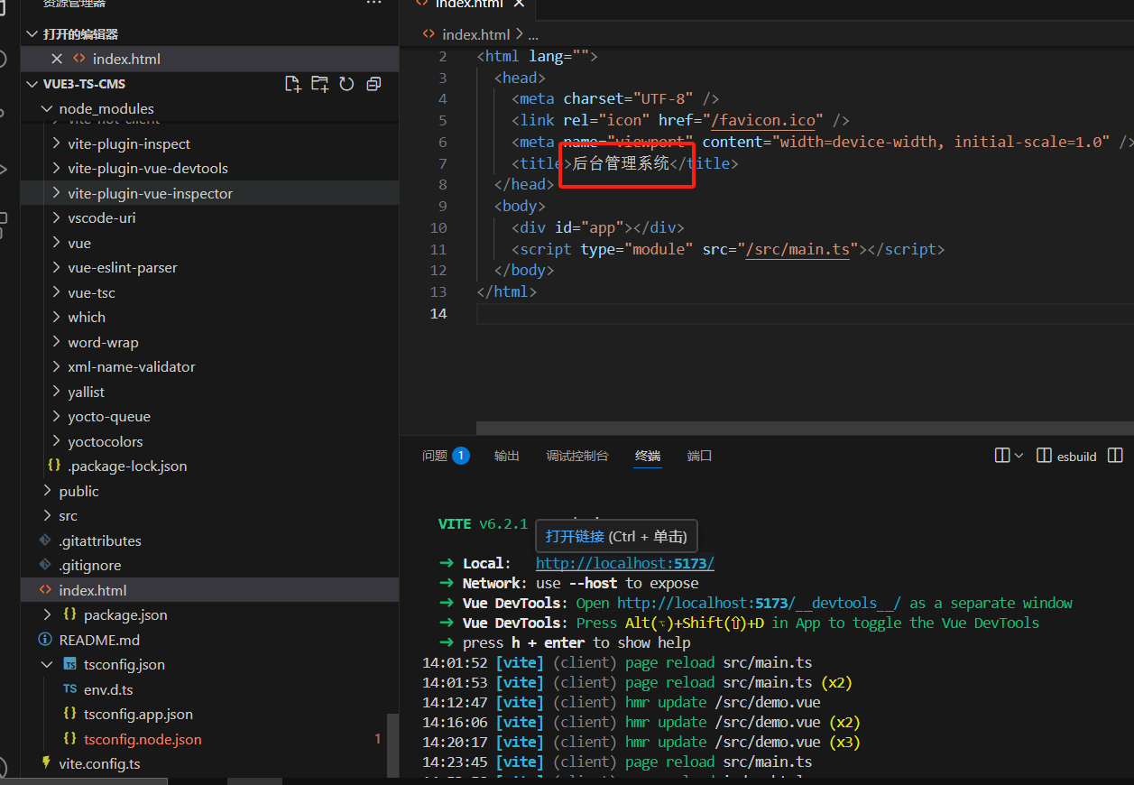This screenshot has height=785, width=1134.
Task: Expand the vite-plugin-inspect folder
Action: coord(56,143)
